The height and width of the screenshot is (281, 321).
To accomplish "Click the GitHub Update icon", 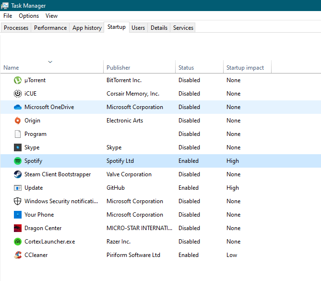I will (x=18, y=188).
